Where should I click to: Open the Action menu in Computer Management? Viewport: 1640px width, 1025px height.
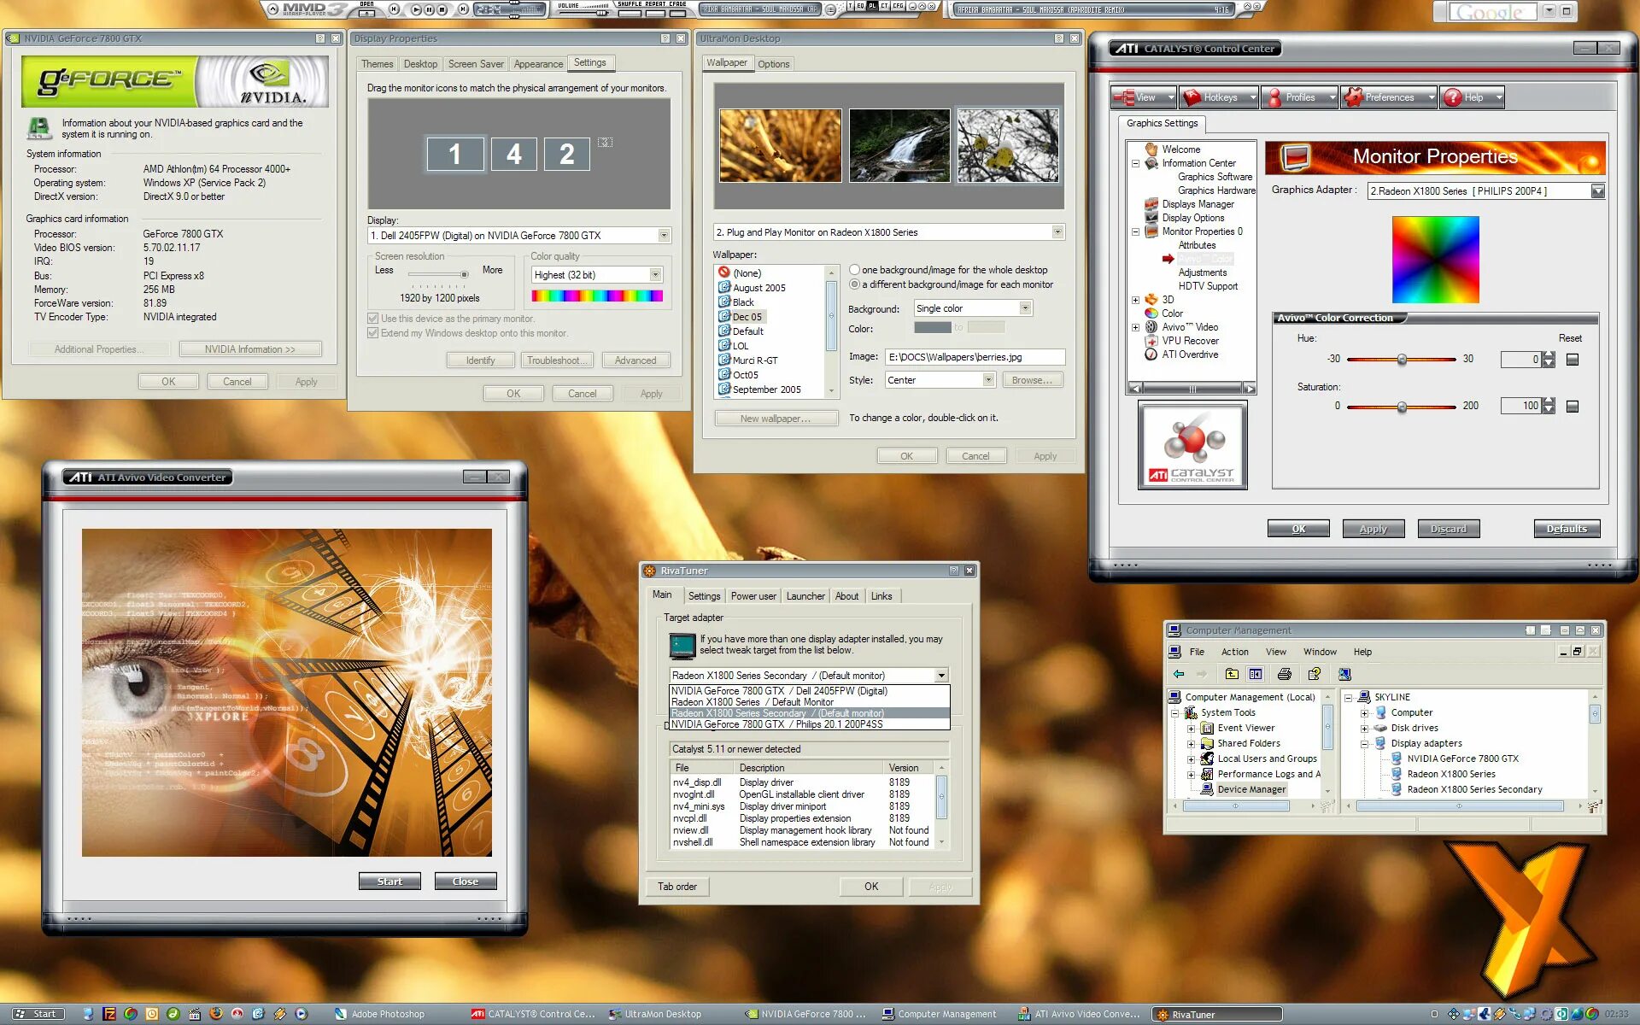click(x=1234, y=652)
